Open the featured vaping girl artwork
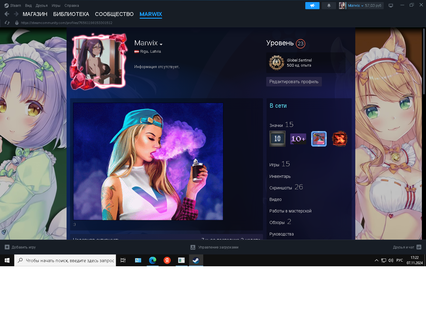The height and width of the screenshot is (313, 426). (x=148, y=162)
